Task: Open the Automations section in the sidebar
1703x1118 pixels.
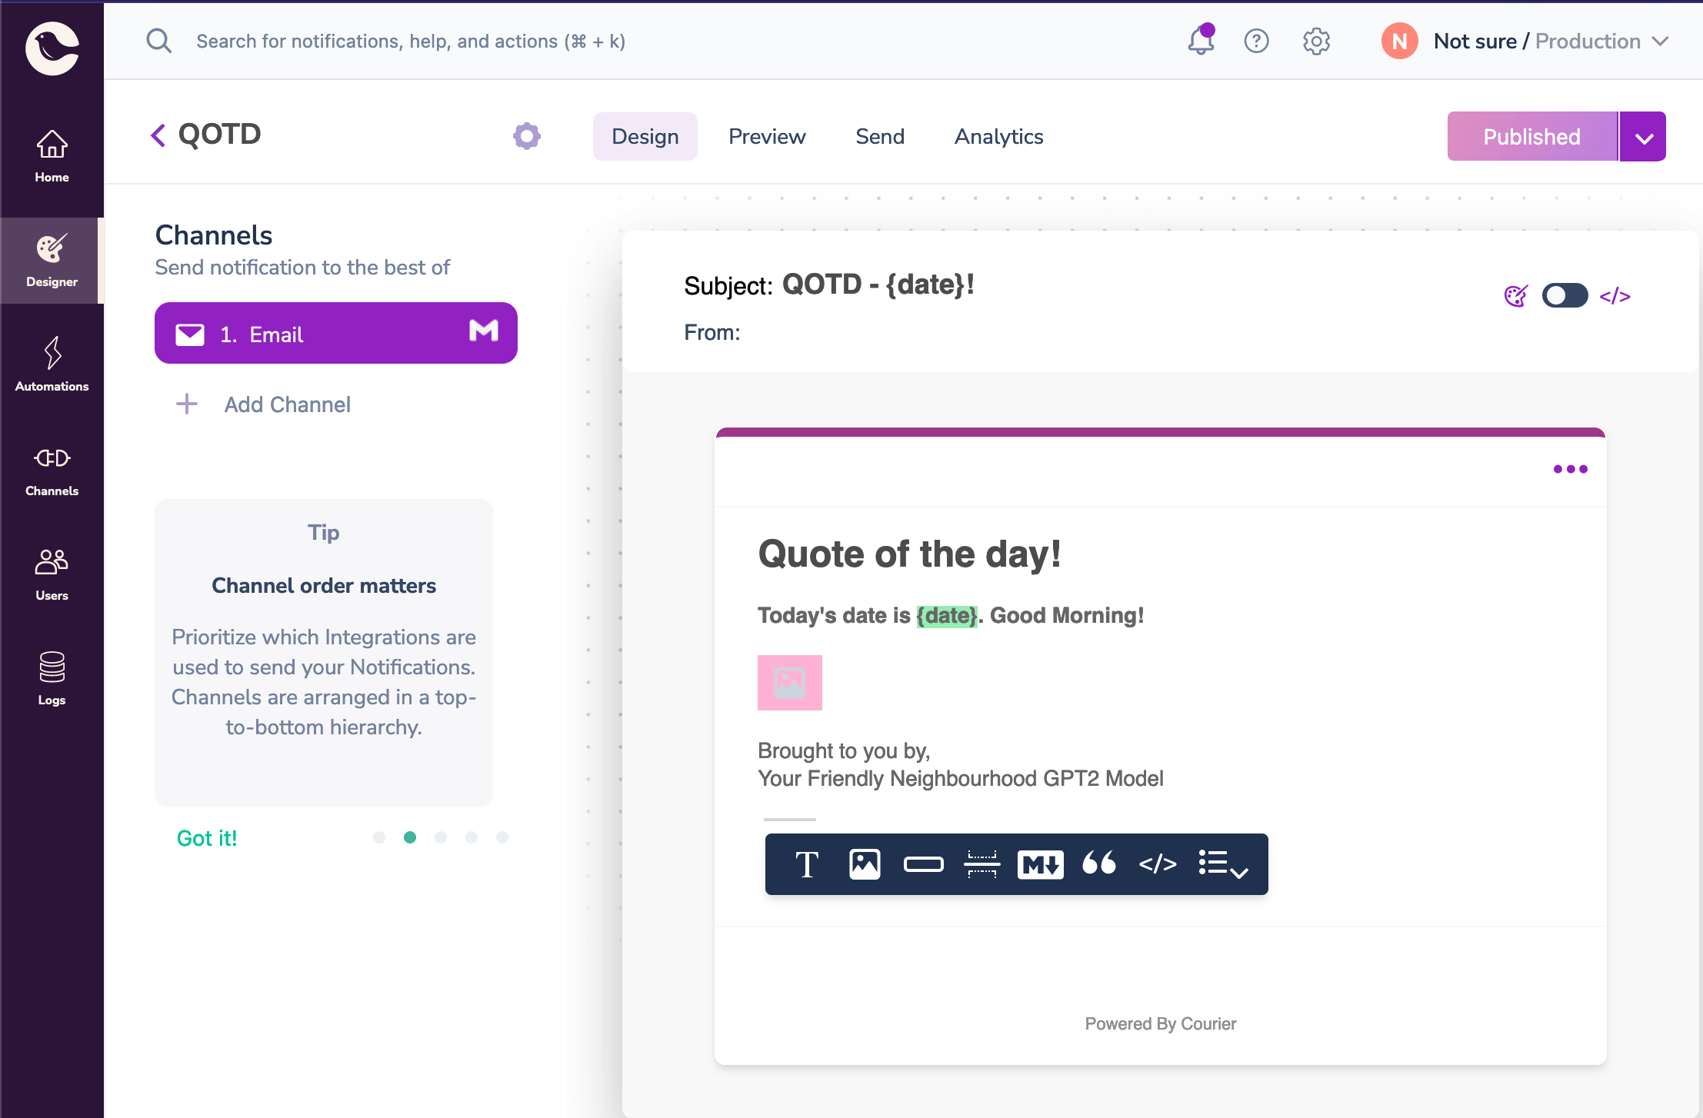Action: [x=52, y=361]
